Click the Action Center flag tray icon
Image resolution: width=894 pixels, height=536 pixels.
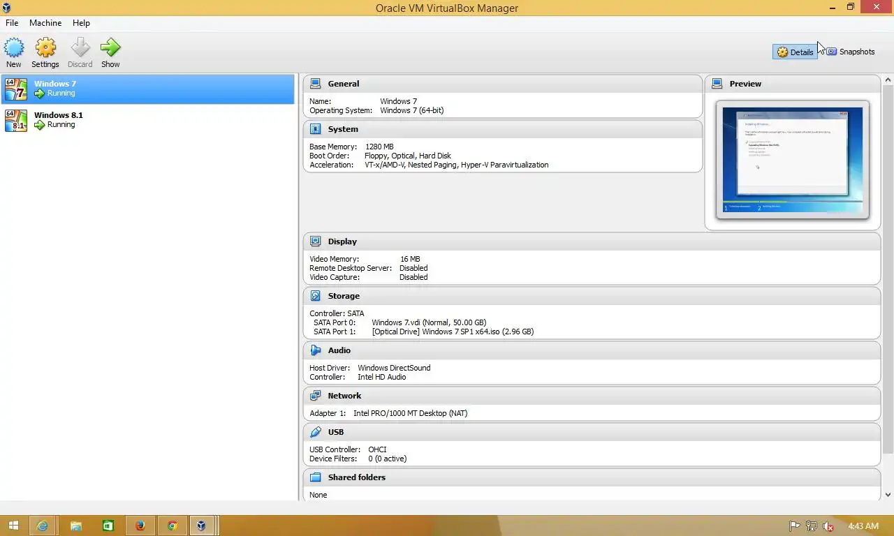coord(794,526)
